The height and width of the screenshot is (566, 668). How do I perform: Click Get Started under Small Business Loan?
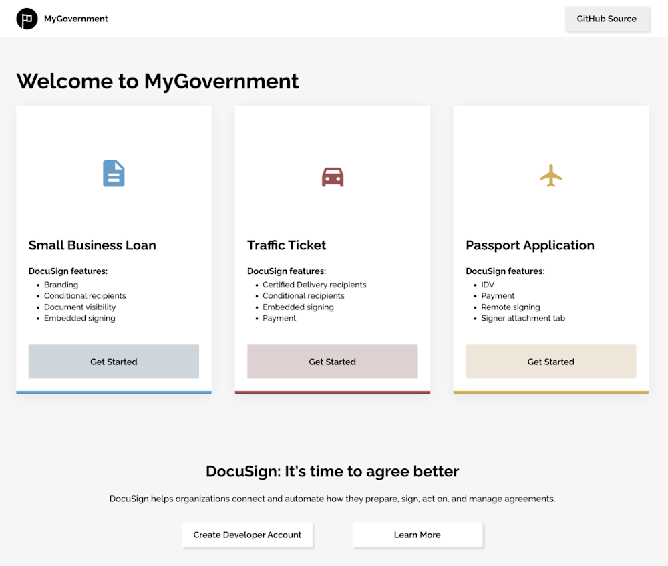[114, 361]
